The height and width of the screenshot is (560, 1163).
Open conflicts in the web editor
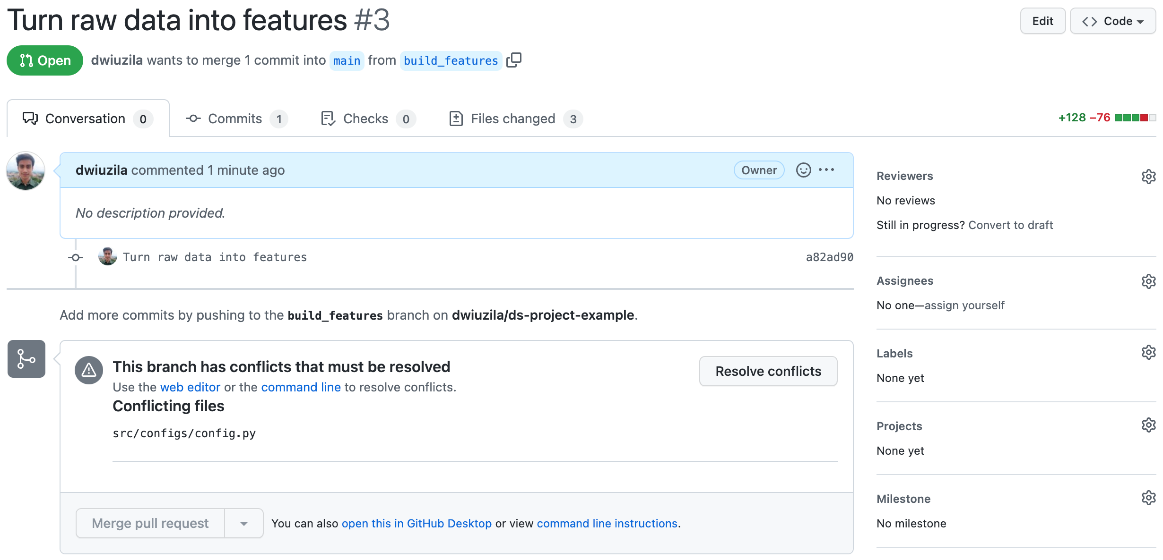pyautogui.click(x=190, y=387)
